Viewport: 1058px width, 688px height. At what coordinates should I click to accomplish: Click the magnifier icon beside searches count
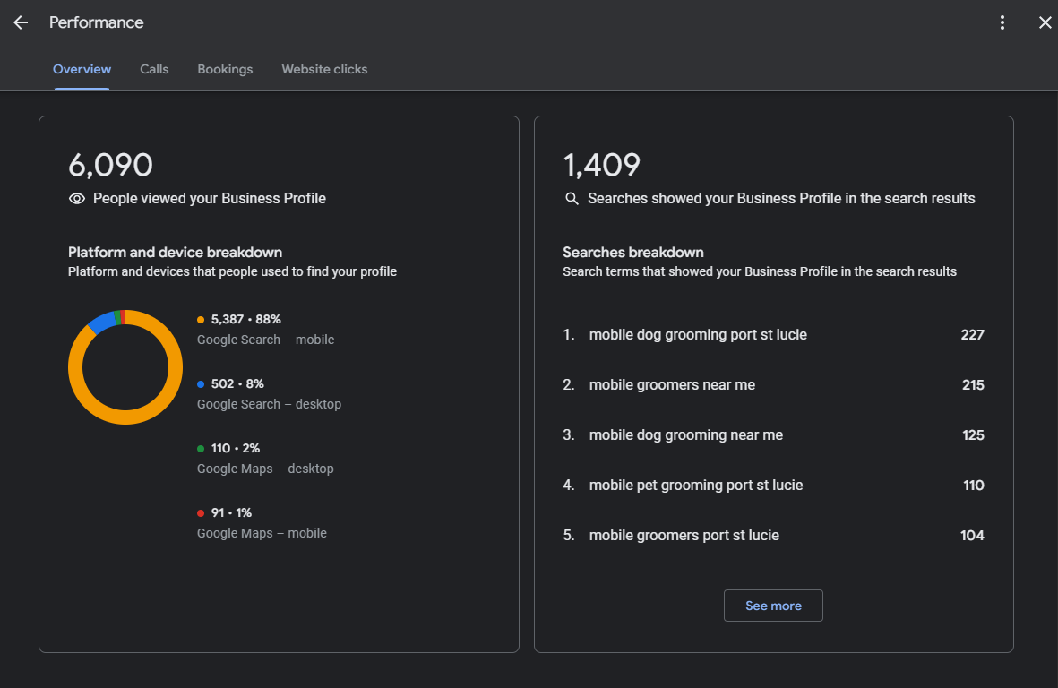pyautogui.click(x=572, y=199)
